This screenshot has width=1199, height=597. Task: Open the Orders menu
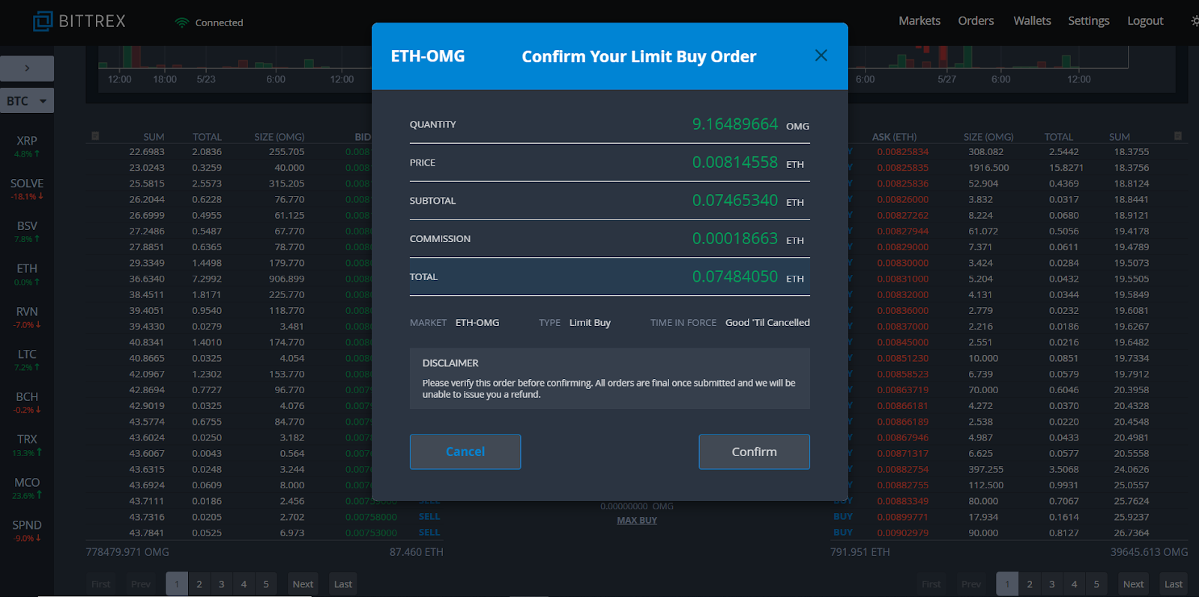pos(976,21)
